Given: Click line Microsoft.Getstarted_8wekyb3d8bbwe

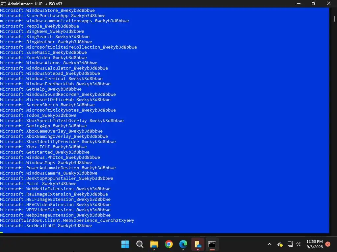Looking at the screenshot, I should coord(45,152).
